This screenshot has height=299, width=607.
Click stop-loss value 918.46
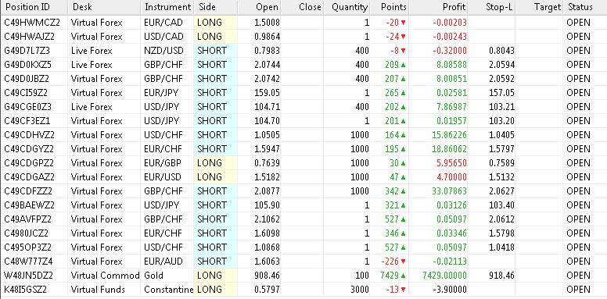coord(502,276)
